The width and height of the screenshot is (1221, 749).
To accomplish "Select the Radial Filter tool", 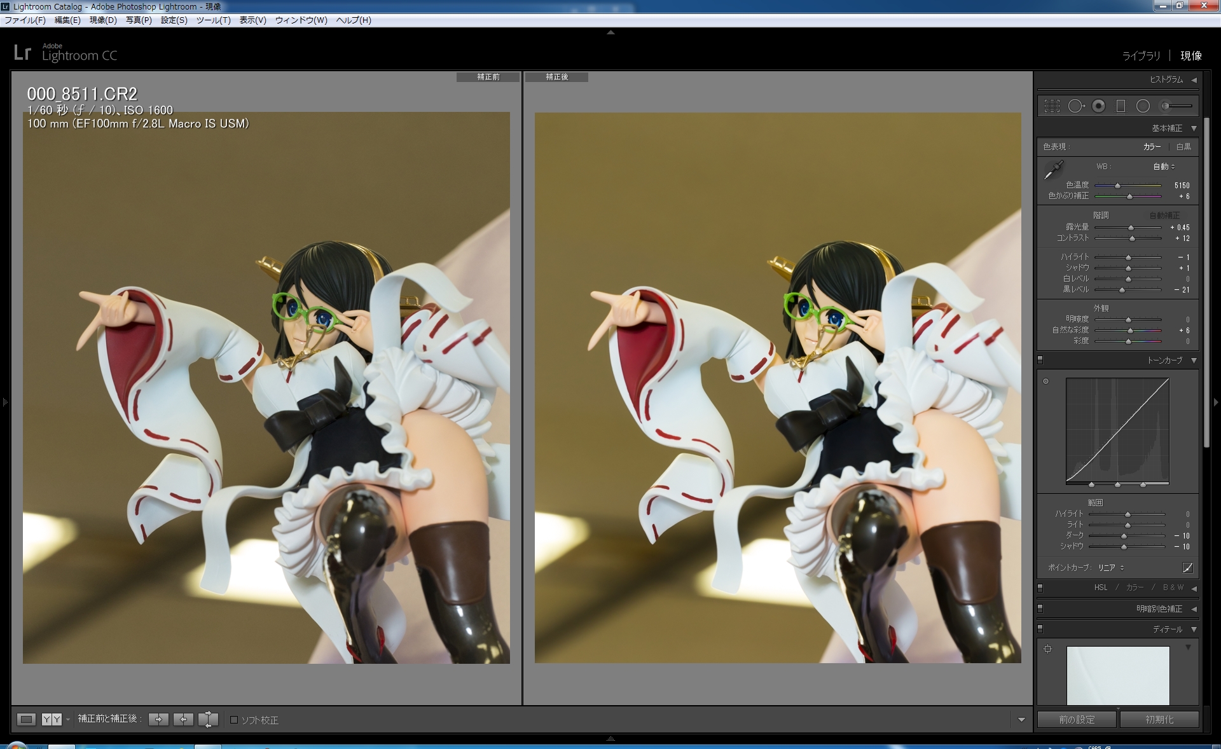I will coord(1143,106).
